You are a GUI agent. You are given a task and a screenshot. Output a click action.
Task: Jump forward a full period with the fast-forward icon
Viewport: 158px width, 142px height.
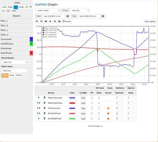[59, 22]
